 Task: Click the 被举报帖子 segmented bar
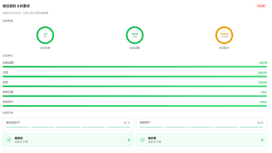click(68, 127)
